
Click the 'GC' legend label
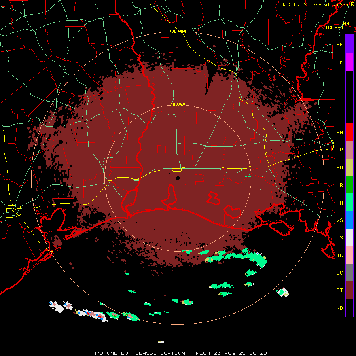tap(339, 273)
